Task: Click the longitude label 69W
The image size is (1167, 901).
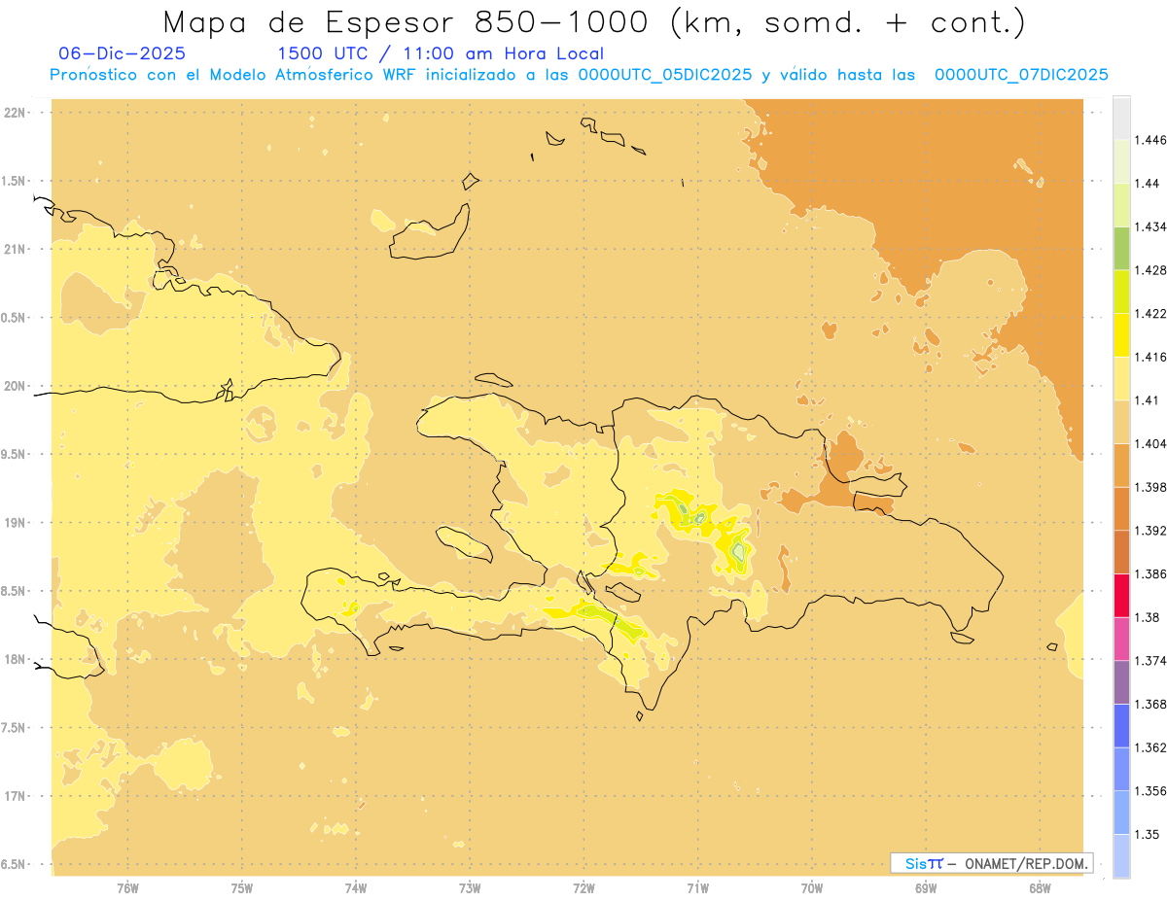Action: point(926,887)
